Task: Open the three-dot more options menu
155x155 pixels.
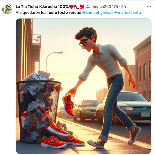Action: click(149, 7)
